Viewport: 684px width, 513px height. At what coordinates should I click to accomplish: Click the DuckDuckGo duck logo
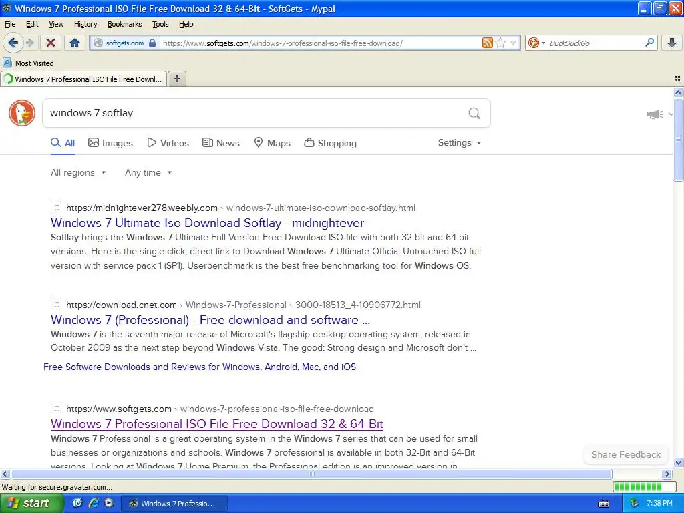coord(22,113)
